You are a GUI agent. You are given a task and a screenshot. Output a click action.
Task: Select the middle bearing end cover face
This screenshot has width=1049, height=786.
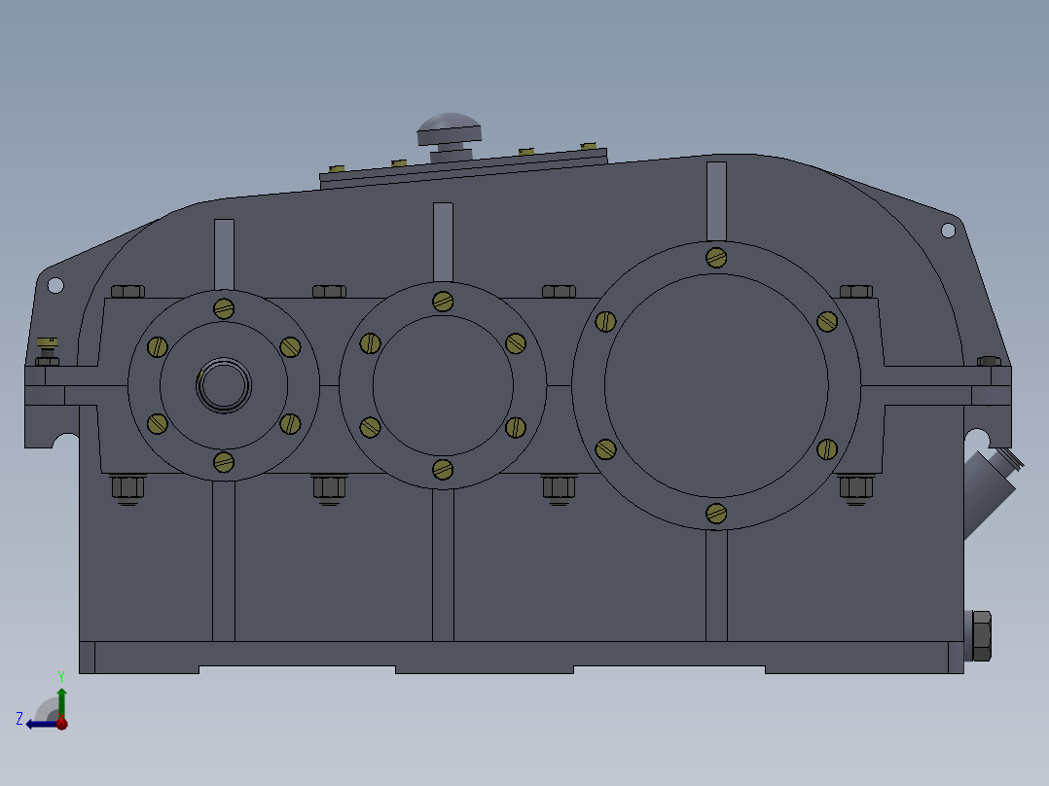443,385
